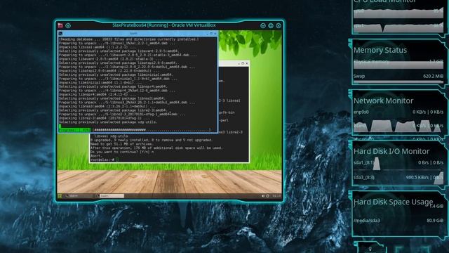Maximize the SlaxPirateBox64 VirtualBox window

[x=271, y=25]
